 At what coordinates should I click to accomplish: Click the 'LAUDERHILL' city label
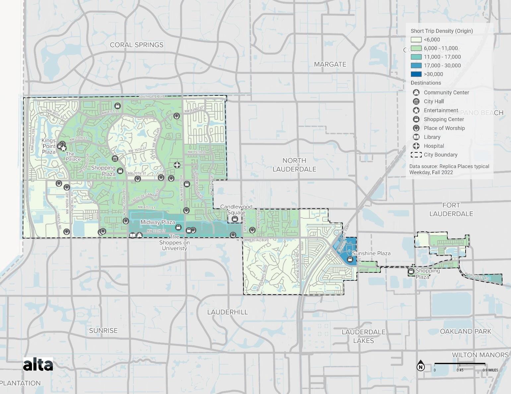tap(227, 312)
